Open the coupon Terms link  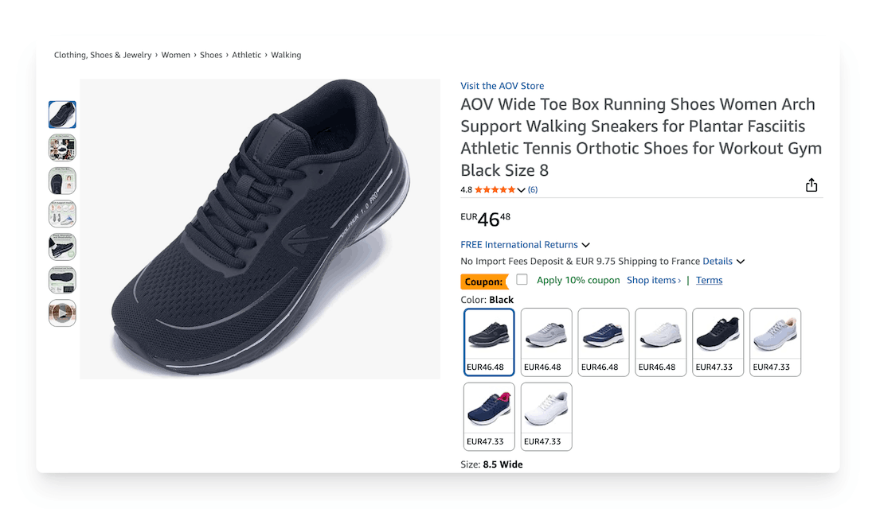click(709, 279)
